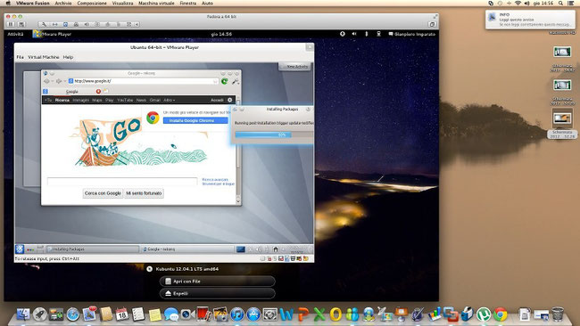This screenshot has width=580, height=326.
Task: Open the Apple menu
Action: [x=8, y=3]
